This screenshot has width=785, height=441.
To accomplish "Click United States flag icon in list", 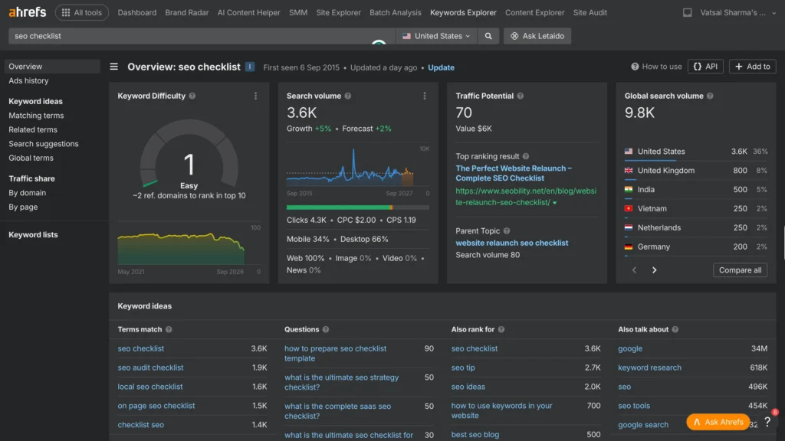I will 629,152.
